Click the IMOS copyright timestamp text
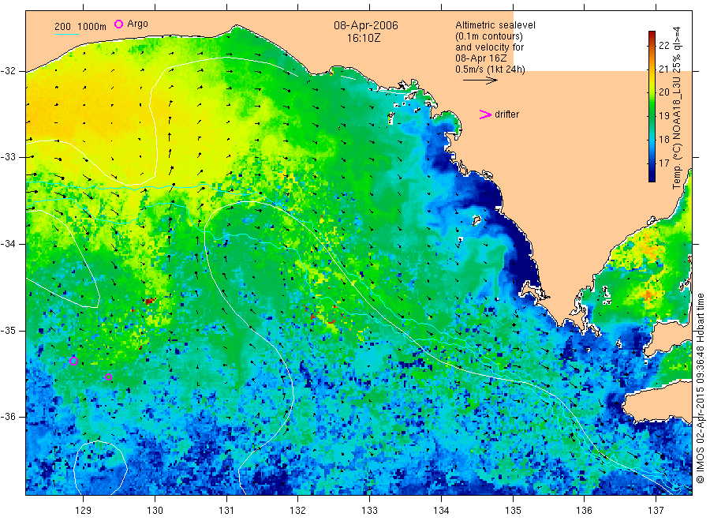 coord(701,388)
